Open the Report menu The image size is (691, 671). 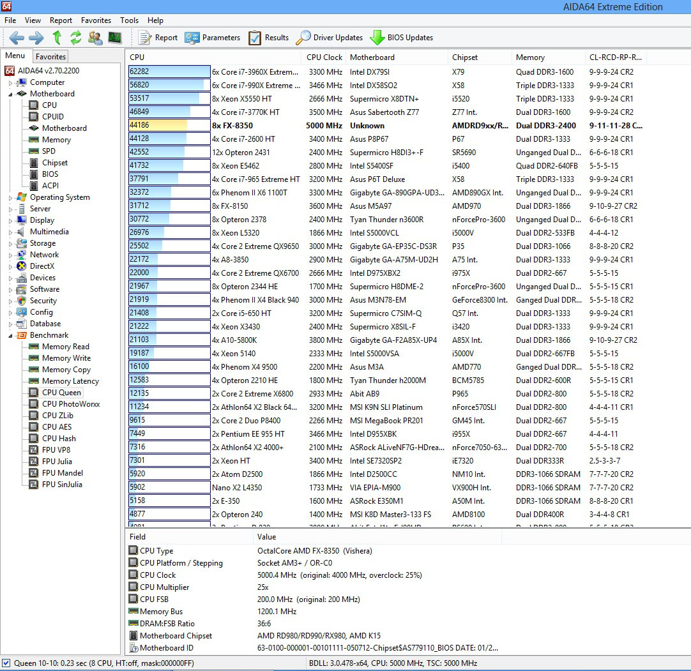61,20
